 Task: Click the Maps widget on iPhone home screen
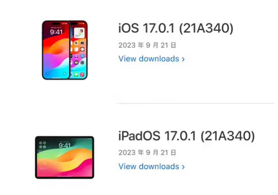point(79,33)
